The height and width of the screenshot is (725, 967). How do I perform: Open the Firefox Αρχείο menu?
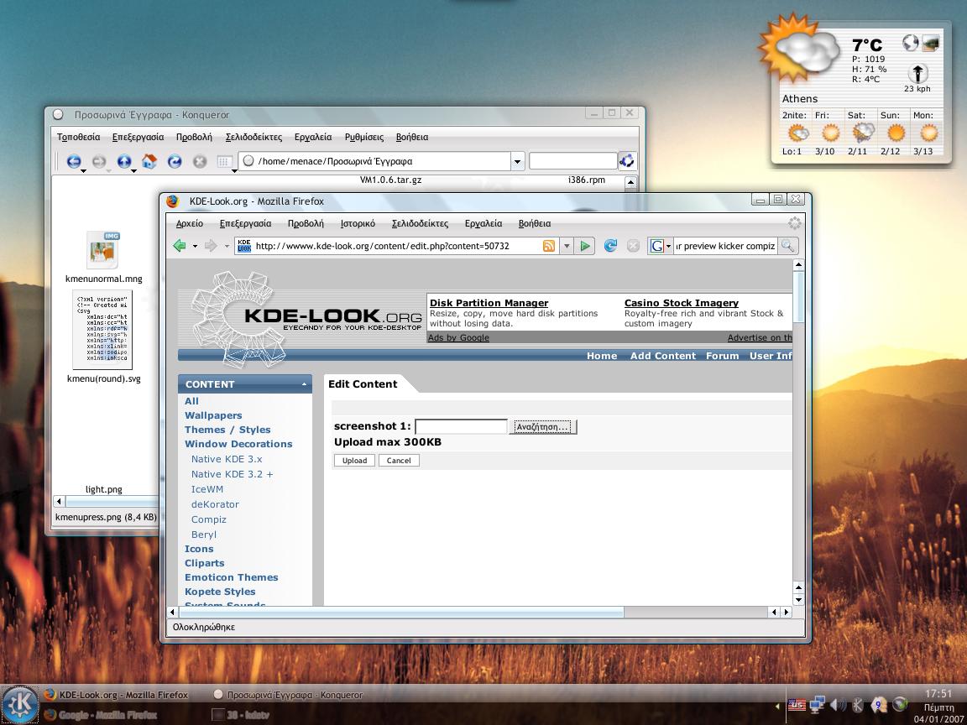coord(190,223)
